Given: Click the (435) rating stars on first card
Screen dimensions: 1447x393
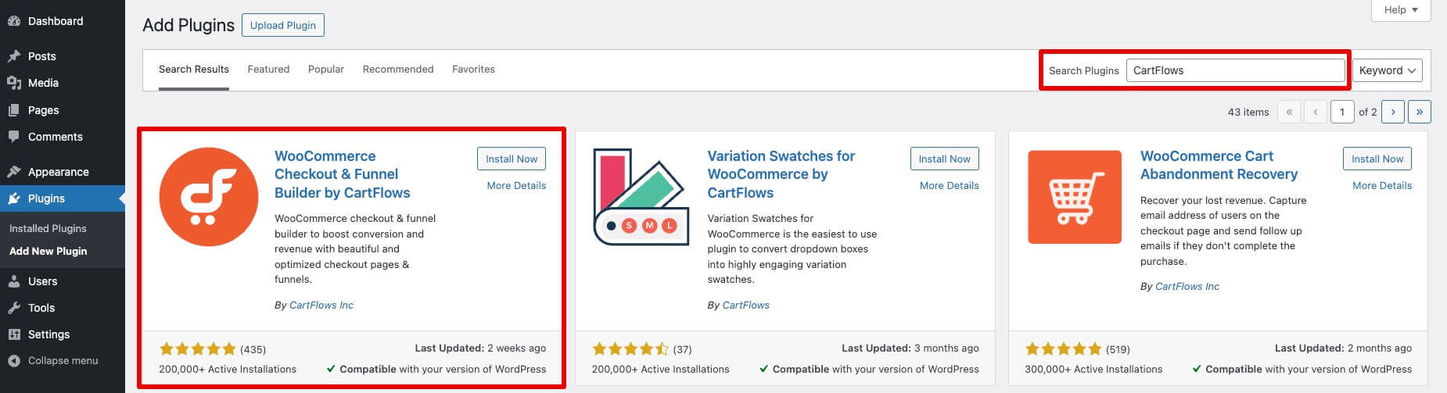Looking at the screenshot, I should click(197, 349).
